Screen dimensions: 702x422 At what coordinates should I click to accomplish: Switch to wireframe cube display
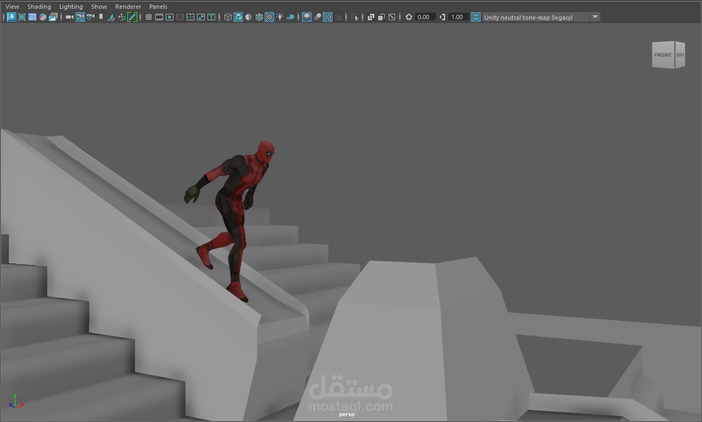228,17
